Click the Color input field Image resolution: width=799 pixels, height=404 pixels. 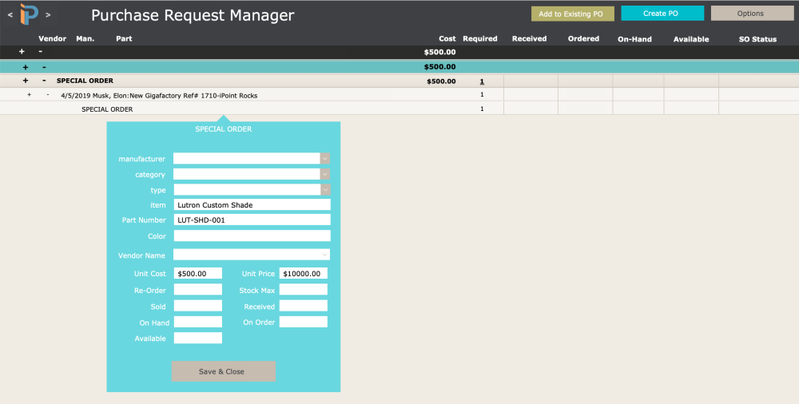[x=252, y=236]
